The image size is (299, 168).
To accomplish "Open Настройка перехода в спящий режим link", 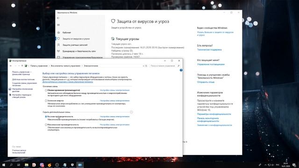I will (x=21, y=96).
